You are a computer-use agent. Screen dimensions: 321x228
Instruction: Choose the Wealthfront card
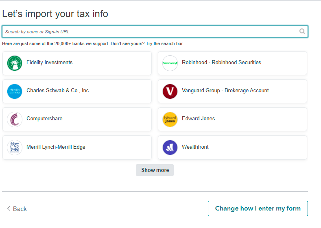click(x=232, y=148)
